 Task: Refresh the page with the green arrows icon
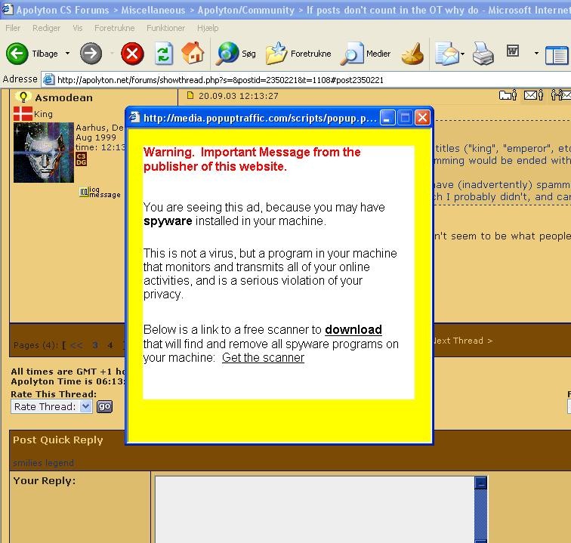[163, 53]
